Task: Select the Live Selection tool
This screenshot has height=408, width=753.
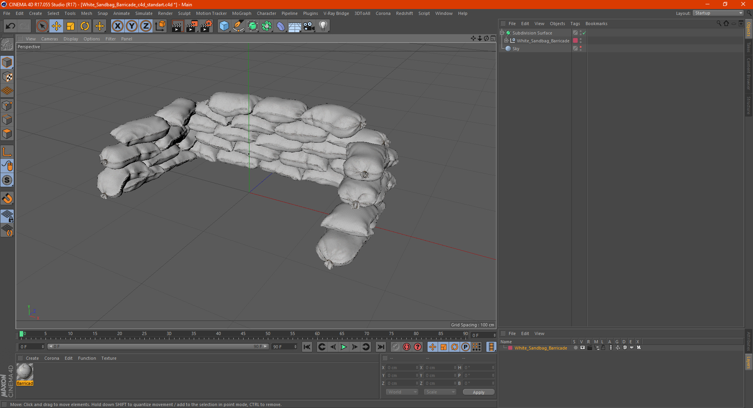Action: (42, 26)
